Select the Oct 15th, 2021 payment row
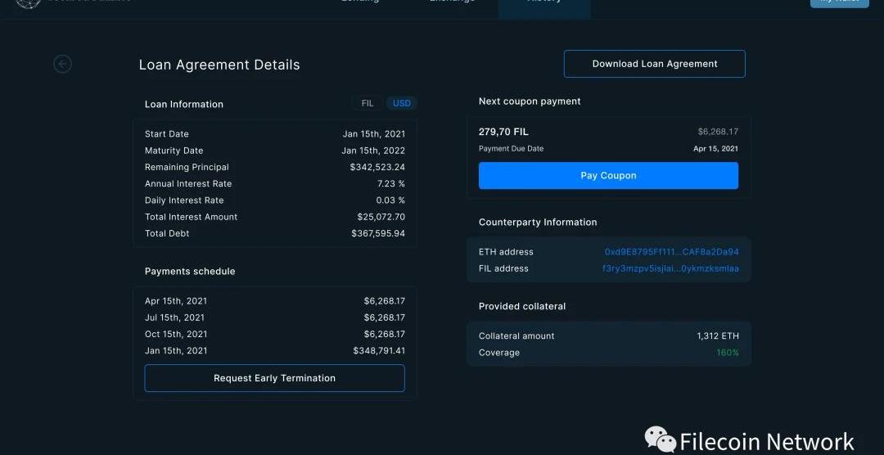The height and width of the screenshot is (455, 884). pyautogui.click(x=274, y=334)
